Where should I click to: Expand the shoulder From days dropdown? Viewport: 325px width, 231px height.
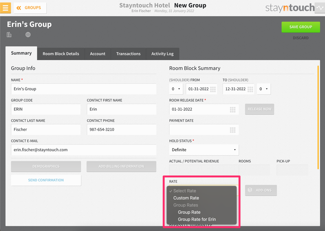click(x=176, y=89)
